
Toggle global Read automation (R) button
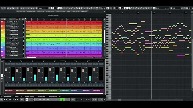click(x=29, y=8)
